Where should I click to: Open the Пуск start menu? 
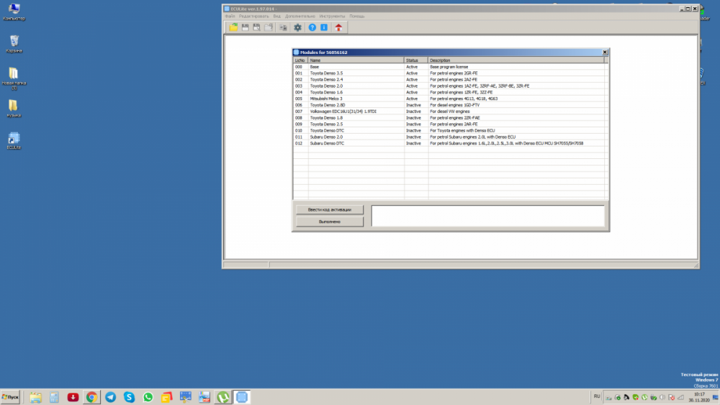pos(10,397)
